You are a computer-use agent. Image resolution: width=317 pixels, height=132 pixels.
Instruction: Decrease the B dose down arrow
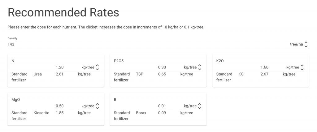(x=200, y=108)
